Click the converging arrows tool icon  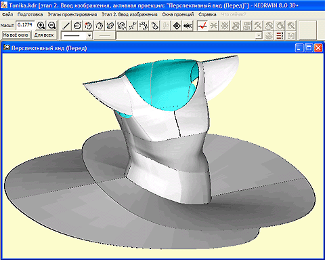click(x=188, y=26)
